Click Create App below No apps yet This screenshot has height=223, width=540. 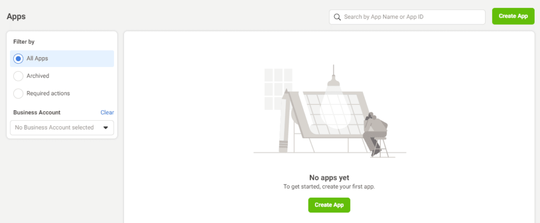pos(329,205)
